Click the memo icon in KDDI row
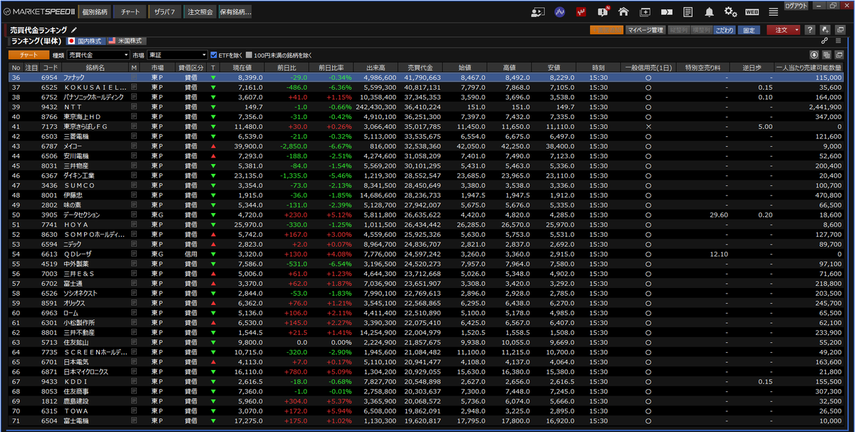Screen dimensions: 855x432 [134, 381]
